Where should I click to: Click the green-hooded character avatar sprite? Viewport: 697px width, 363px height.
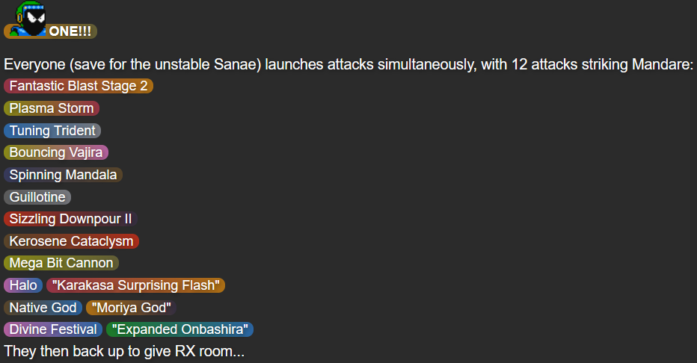pos(31,16)
